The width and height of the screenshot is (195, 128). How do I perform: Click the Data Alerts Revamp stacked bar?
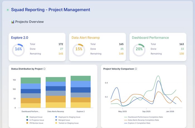coord(56,92)
